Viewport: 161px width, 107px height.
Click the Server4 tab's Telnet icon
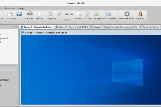pos(141,27)
